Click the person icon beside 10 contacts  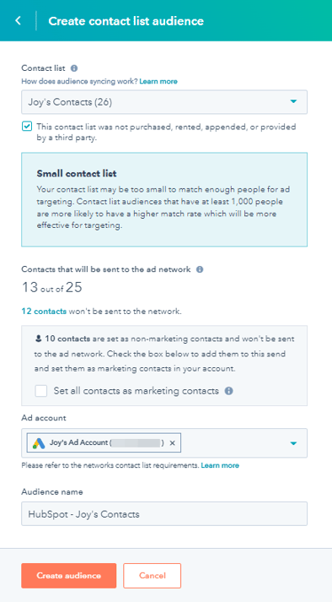[38, 339]
